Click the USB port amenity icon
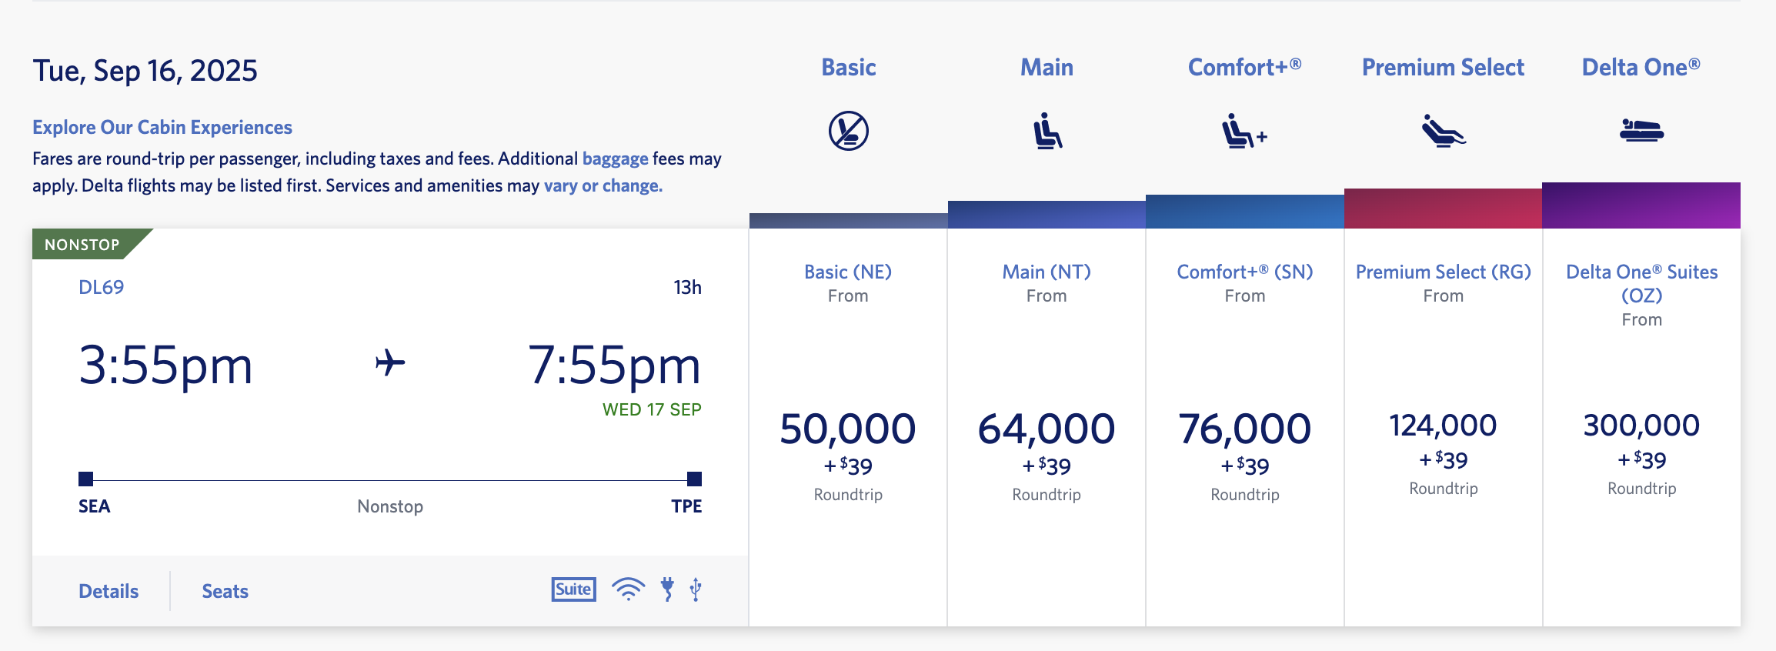 tap(696, 589)
